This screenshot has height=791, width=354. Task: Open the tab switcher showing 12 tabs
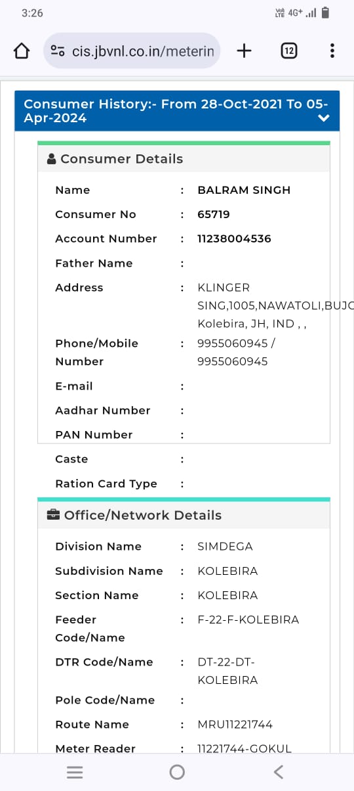pyautogui.click(x=288, y=51)
